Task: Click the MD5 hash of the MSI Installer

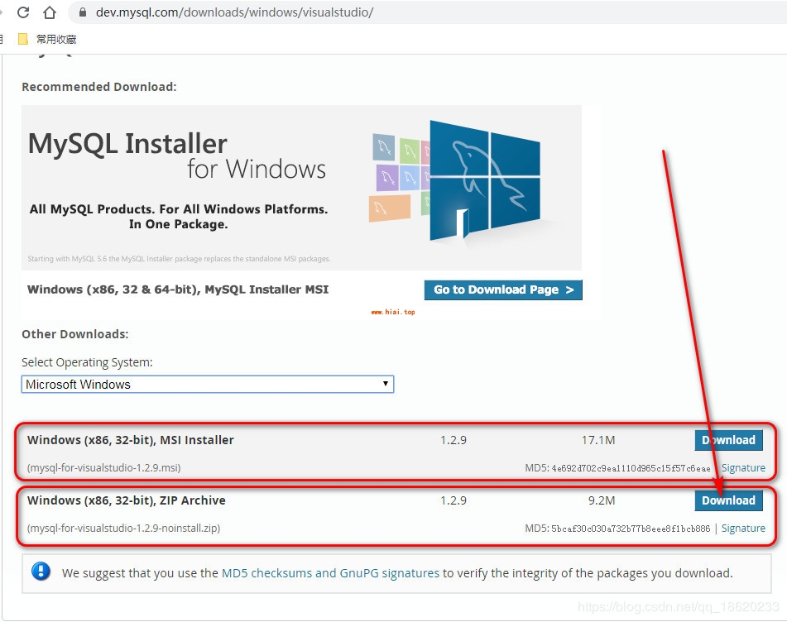Action: point(631,468)
